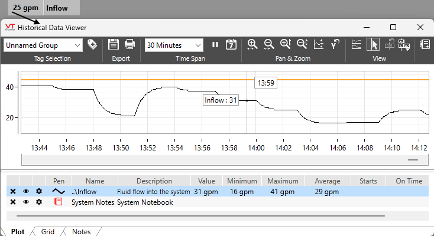Click the save/export to file icon

pos(114,45)
